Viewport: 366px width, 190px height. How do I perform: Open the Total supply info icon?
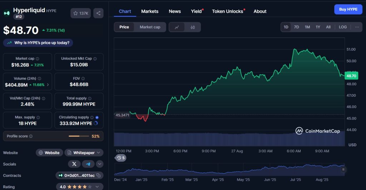point(90,98)
